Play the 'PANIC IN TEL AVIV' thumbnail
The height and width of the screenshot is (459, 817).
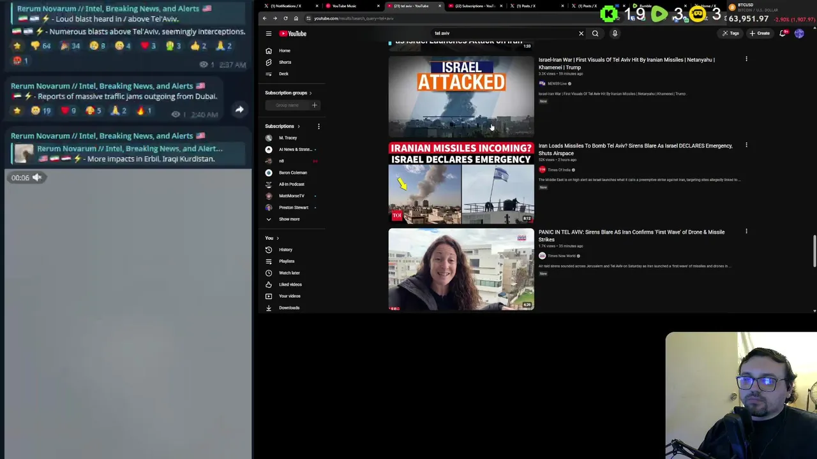461,269
